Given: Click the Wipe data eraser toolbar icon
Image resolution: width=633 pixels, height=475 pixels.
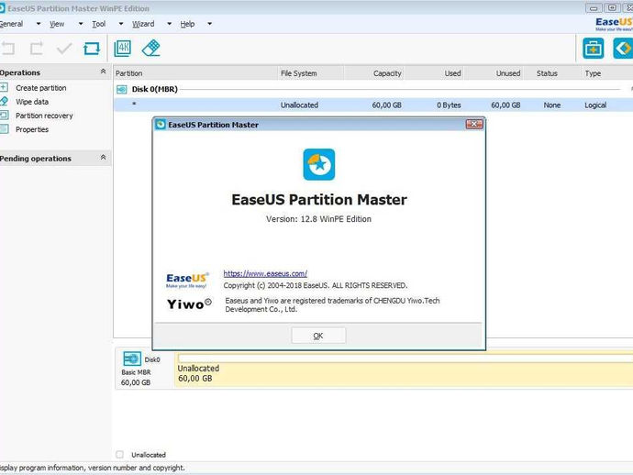Looking at the screenshot, I should [x=151, y=49].
